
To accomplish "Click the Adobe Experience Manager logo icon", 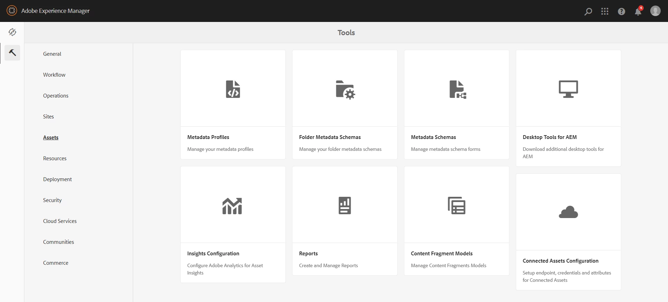I will point(12,11).
